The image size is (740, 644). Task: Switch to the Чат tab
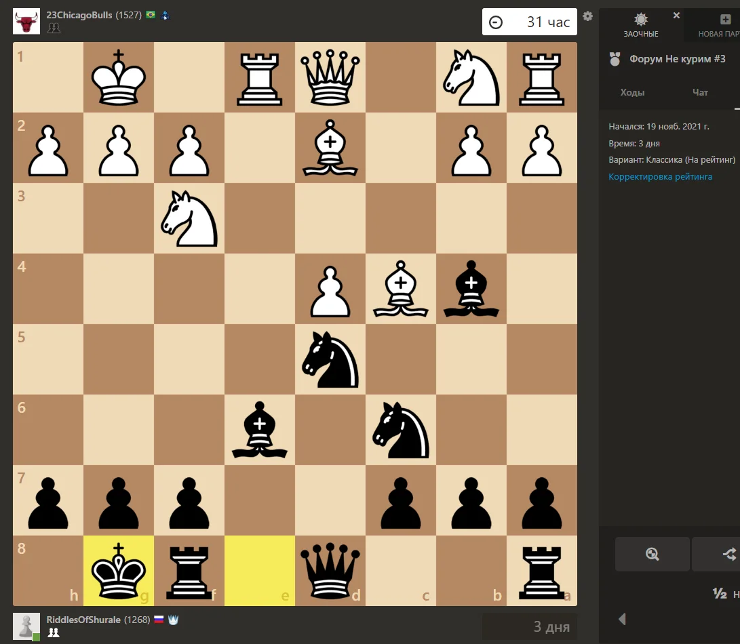(700, 92)
